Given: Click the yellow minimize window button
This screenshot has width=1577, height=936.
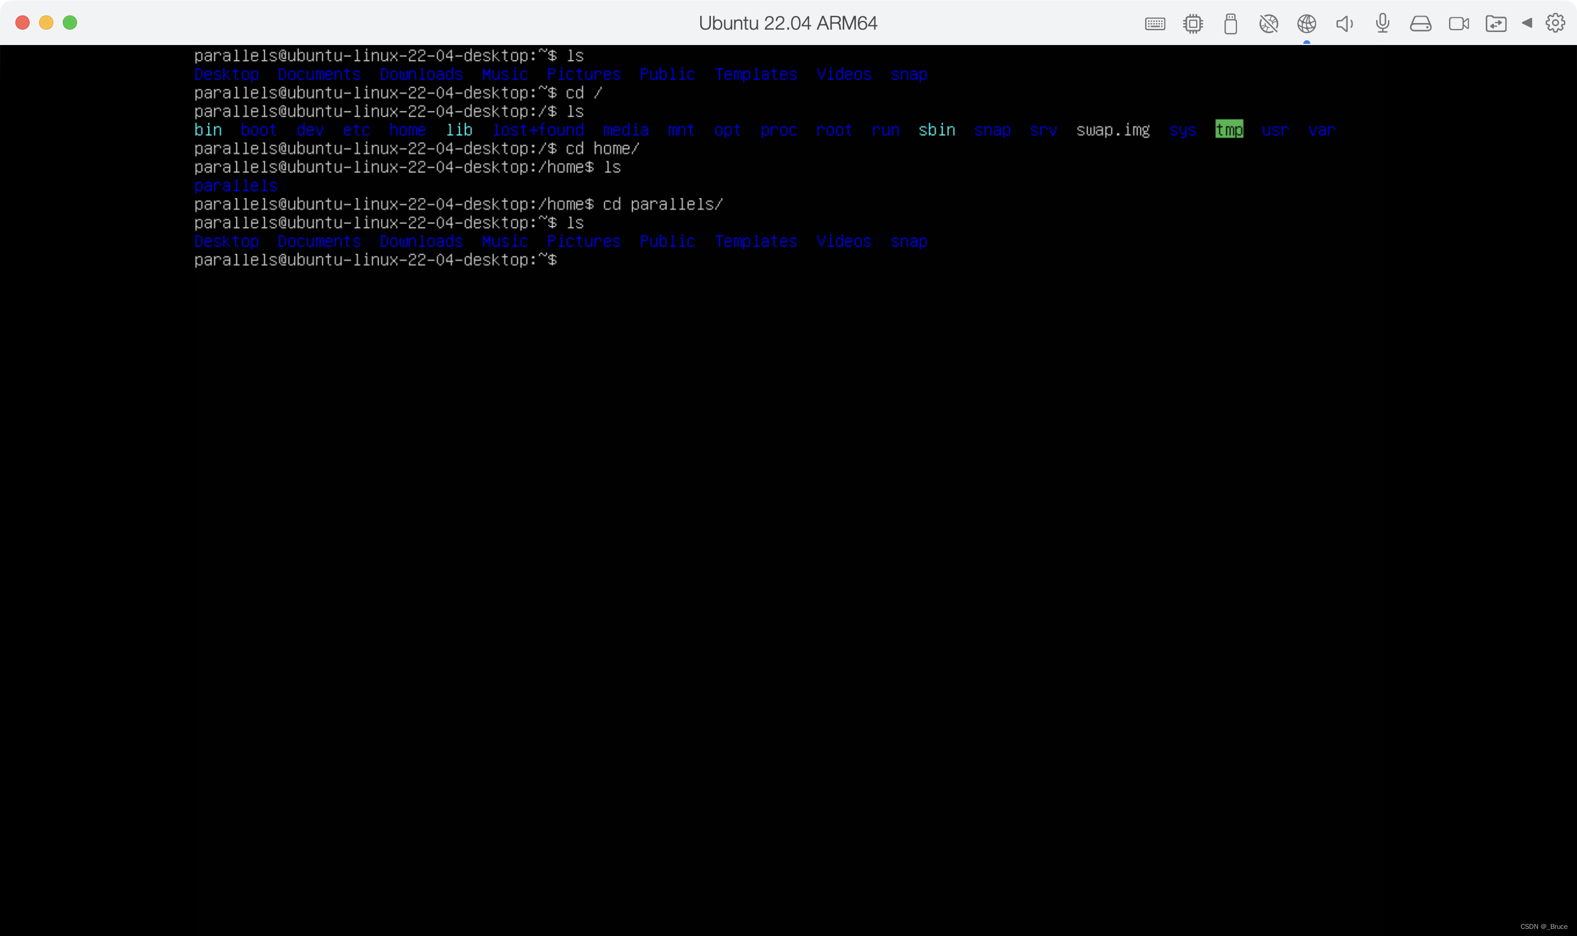Looking at the screenshot, I should [46, 23].
